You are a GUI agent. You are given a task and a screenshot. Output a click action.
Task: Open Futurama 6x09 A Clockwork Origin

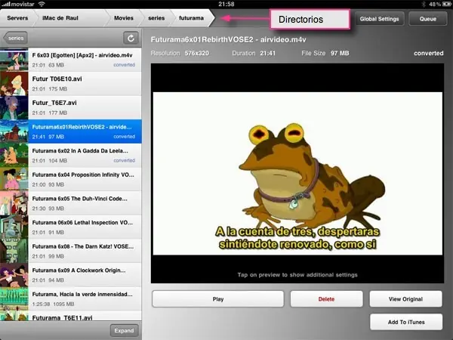(71, 275)
